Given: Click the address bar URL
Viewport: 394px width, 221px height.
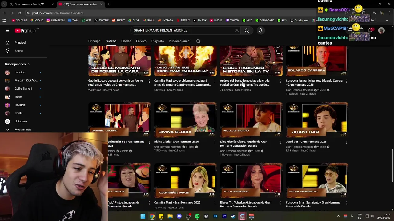Looking at the screenshot, I should (x=58, y=13).
